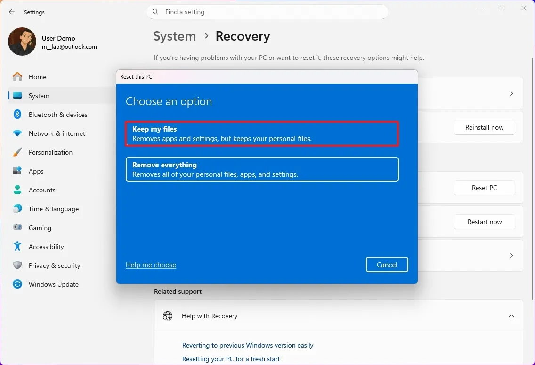Collapse the Help with Recovery section
Image resolution: width=535 pixels, height=365 pixels.
pyautogui.click(x=511, y=316)
